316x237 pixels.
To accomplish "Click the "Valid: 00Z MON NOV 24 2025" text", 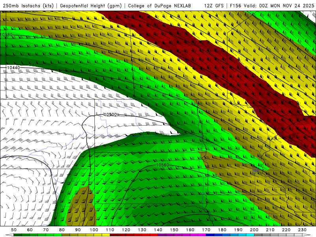I will (x=279, y=6).
